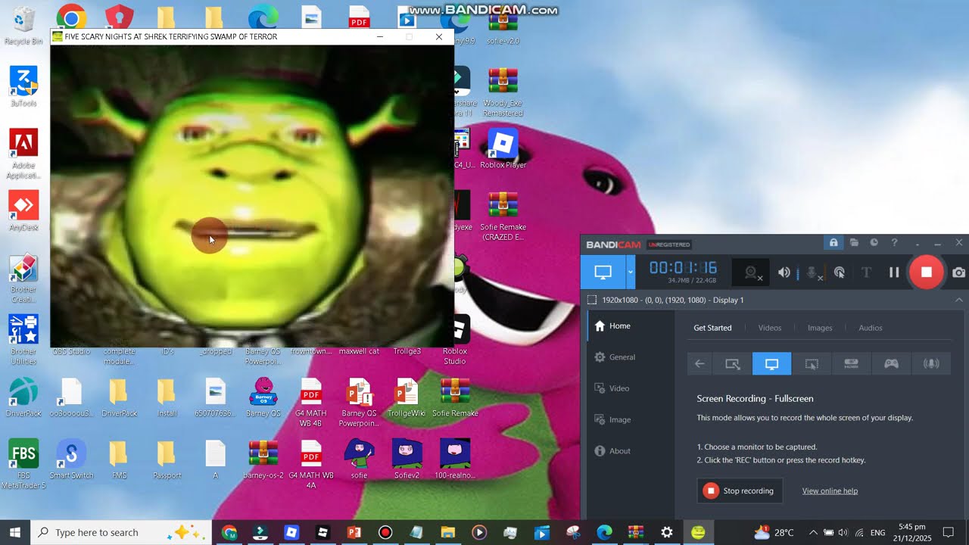Screen dimensions: 969x545
Task: Open the Sofiev2 desktop icon
Action: click(407, 459)
